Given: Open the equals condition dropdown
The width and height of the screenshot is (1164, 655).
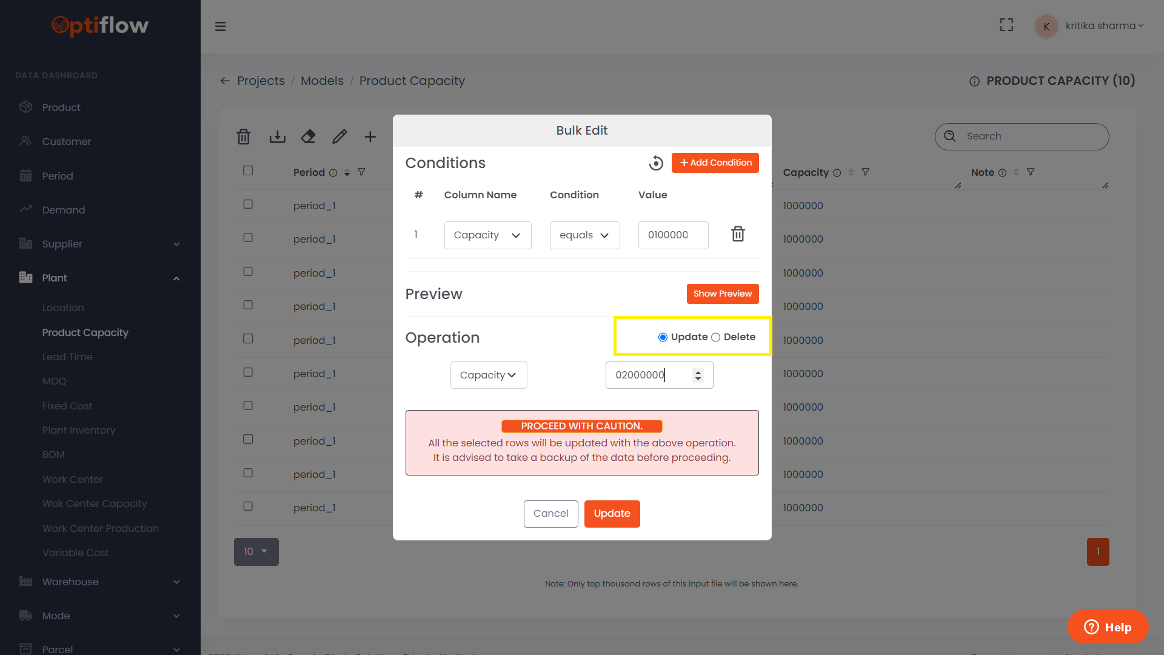Looking at the screenshot, I should click(584, 235).
